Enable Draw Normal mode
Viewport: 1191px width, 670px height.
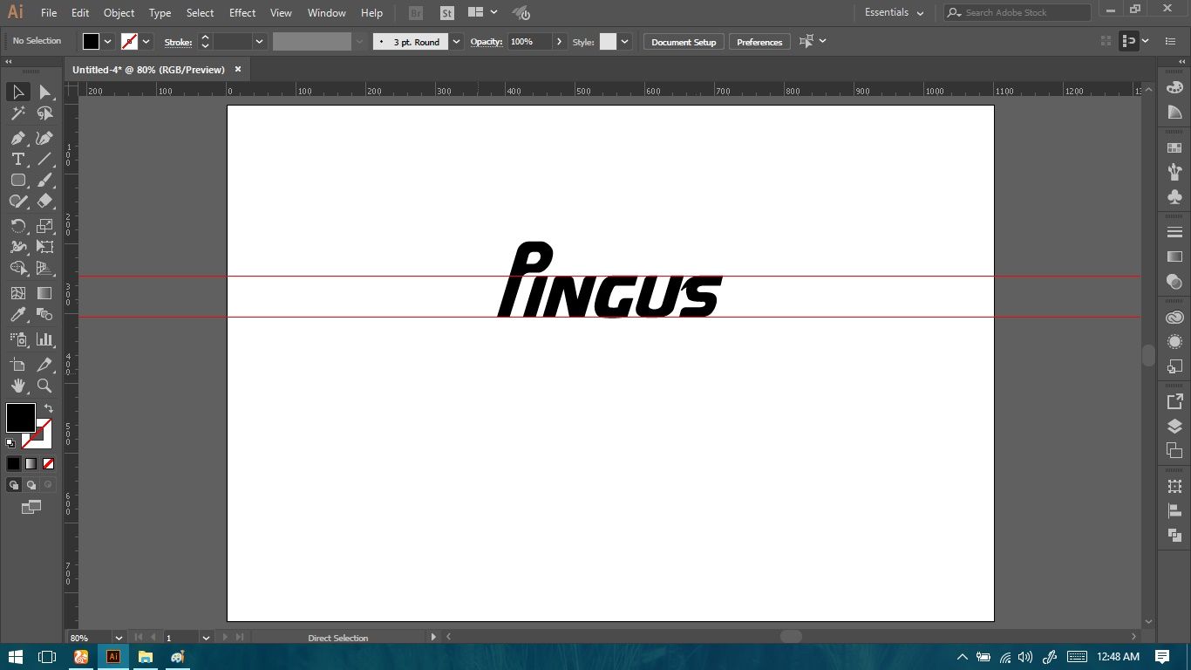coord(14,485)
